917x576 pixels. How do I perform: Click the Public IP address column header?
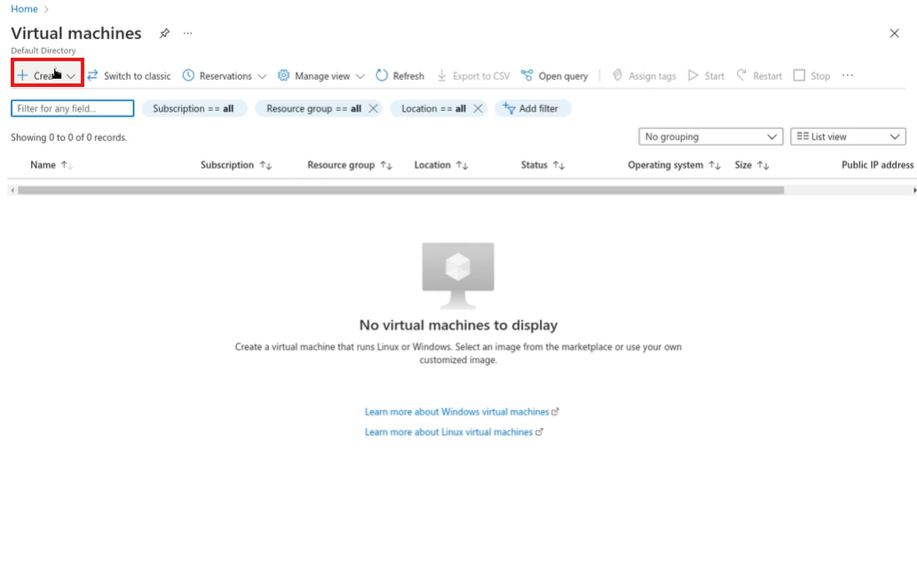[877, 165]
